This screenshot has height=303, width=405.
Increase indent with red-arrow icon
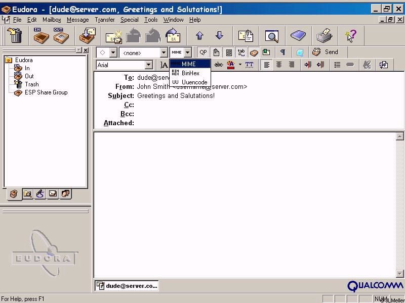308,65
